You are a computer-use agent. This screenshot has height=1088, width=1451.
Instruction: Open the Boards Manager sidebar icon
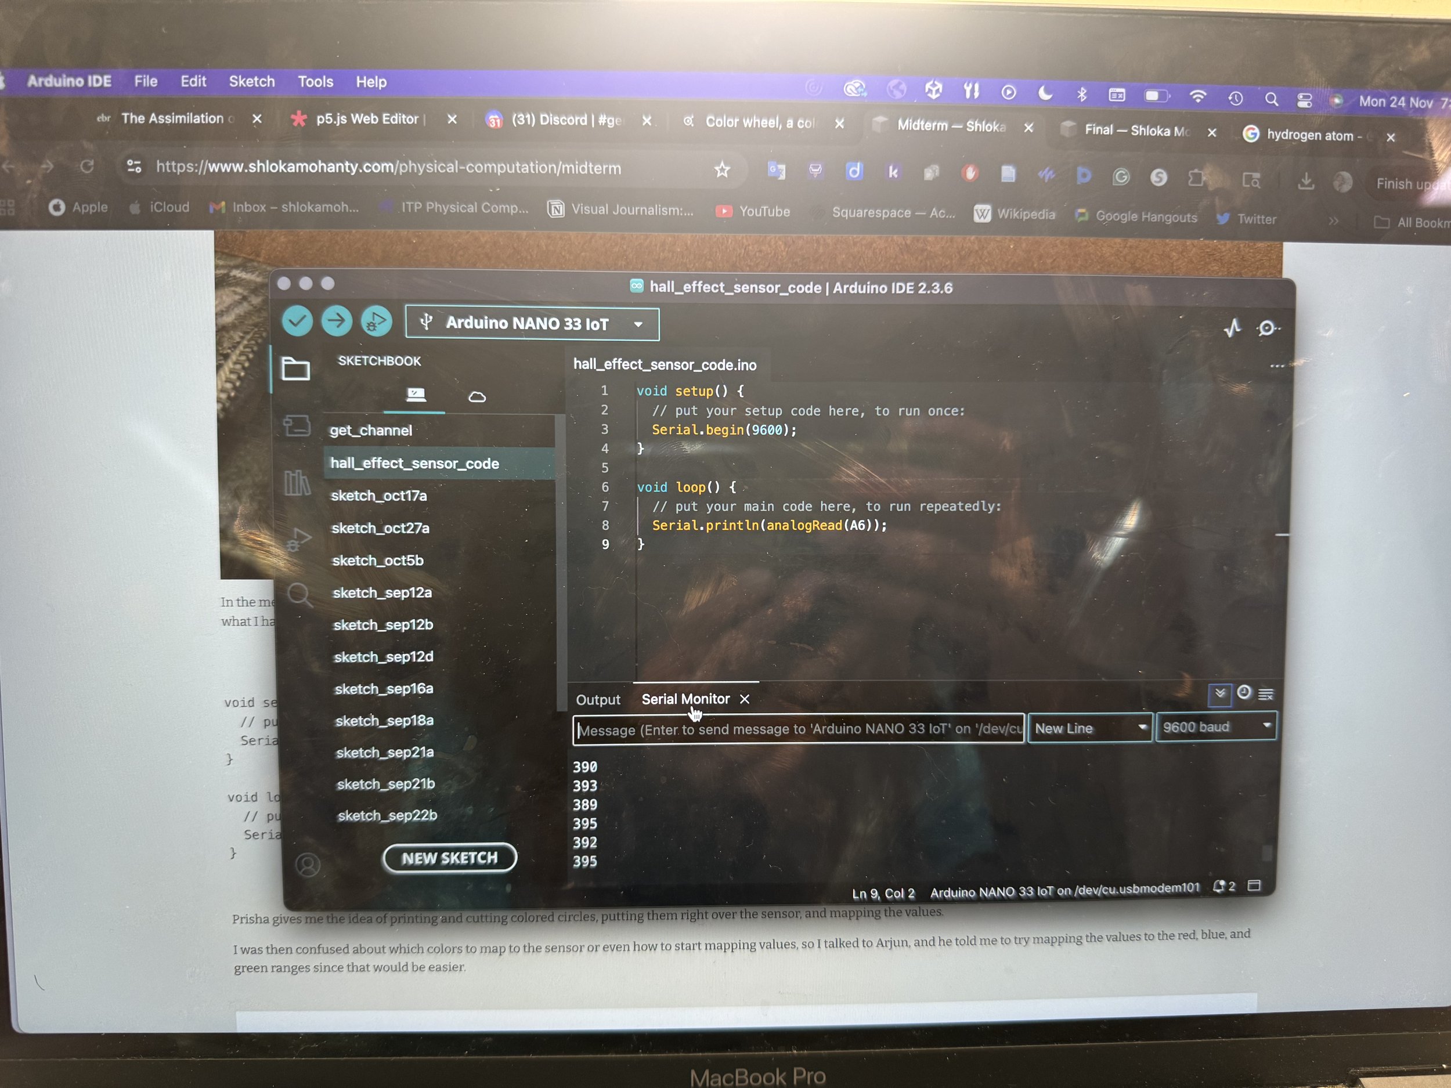(297, 425)
